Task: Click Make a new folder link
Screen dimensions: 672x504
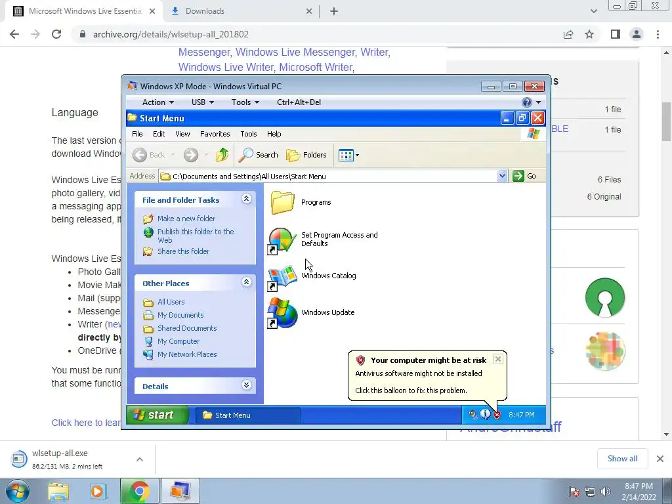Action: point(186,219)
